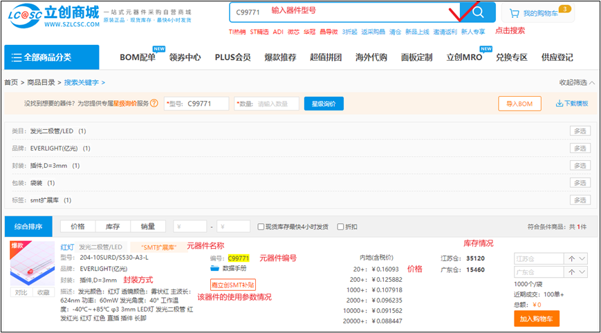This screenshot has height=333, width=601.
Task: Click 多选 in the 封装 row
Action: pyautogui.click(x=580, y=165)
